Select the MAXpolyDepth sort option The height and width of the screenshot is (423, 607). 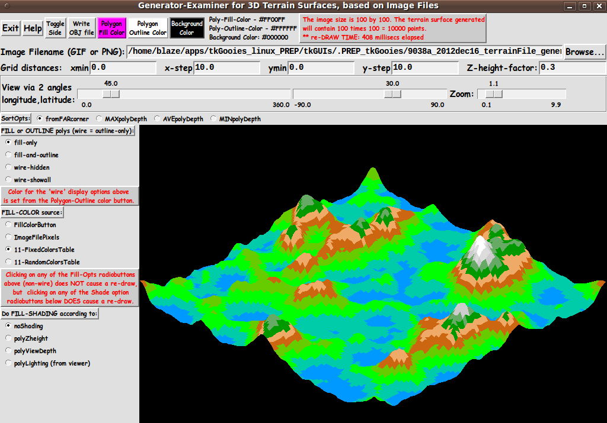coord(122,119)
